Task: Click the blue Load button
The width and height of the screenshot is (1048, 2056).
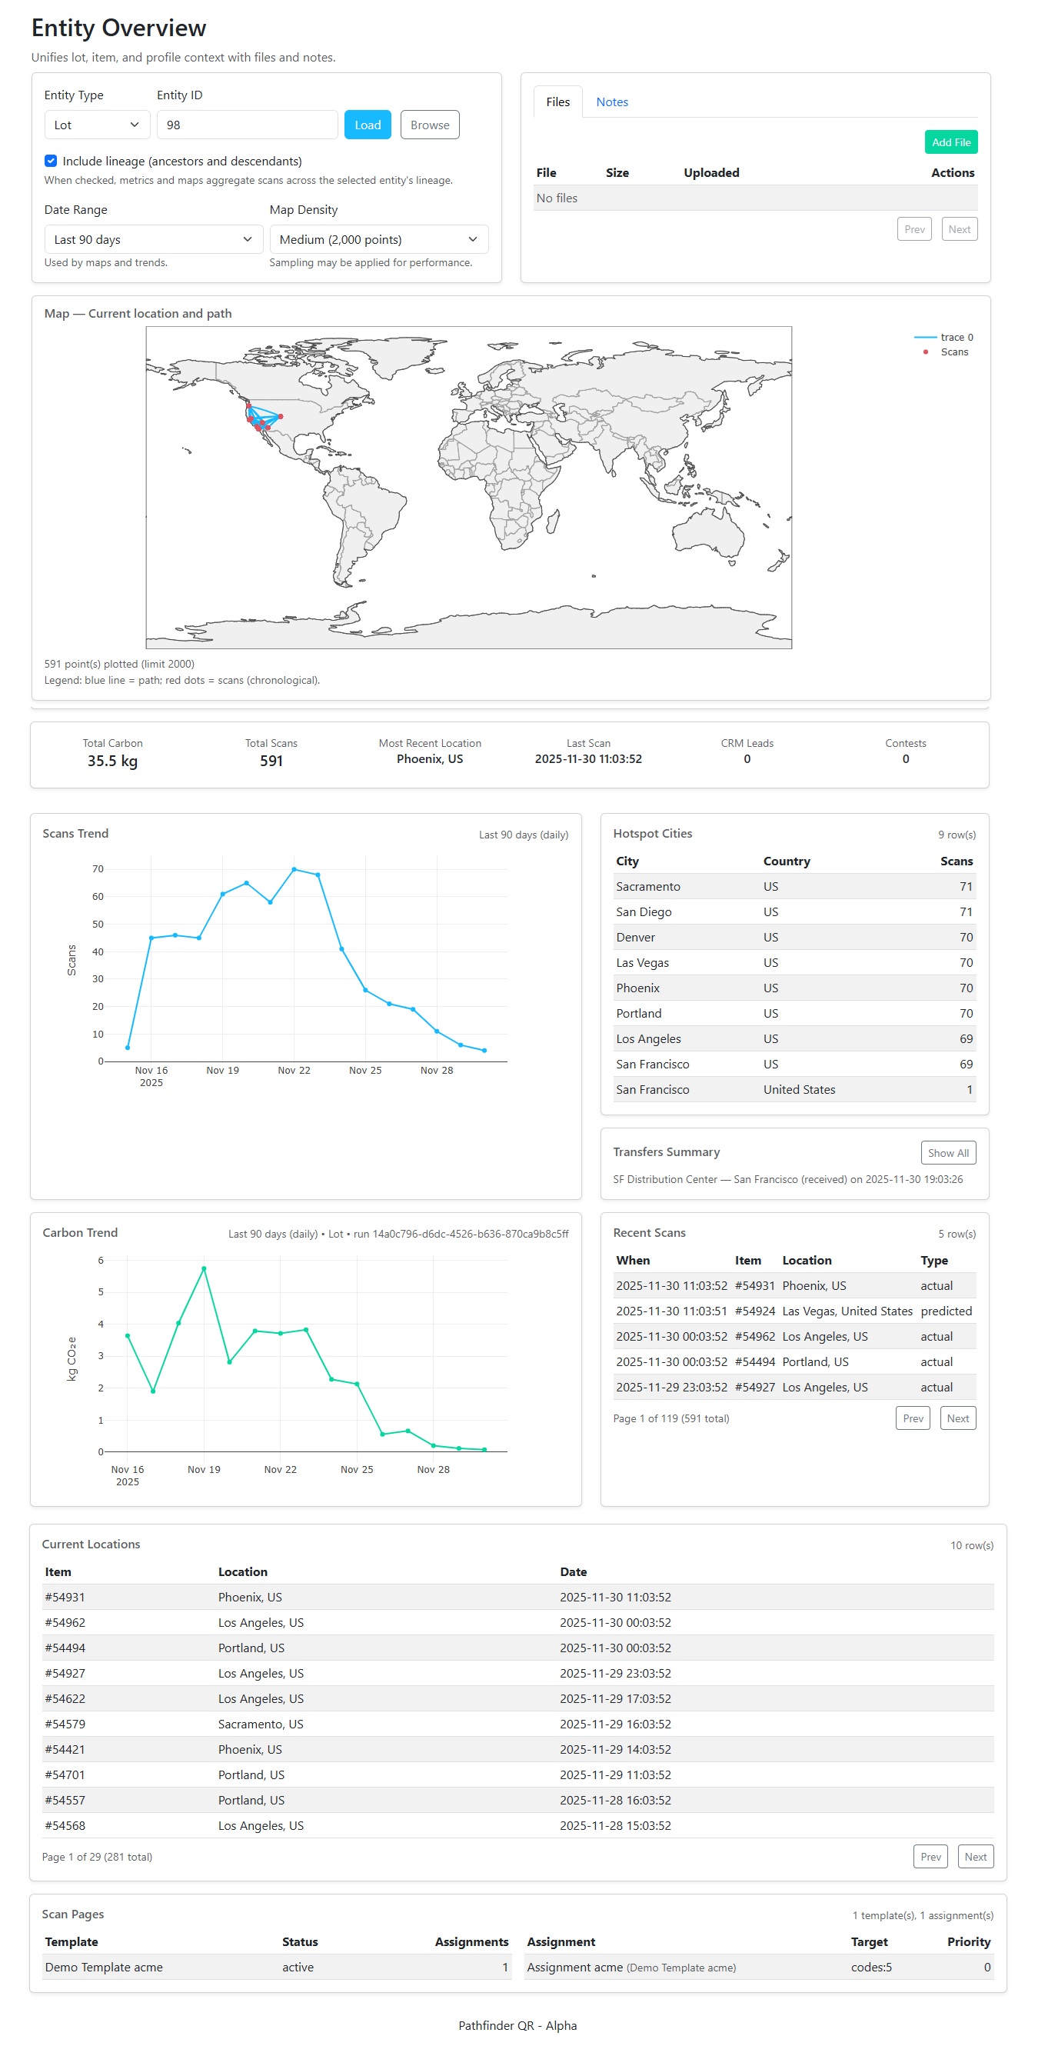Action: (368, 125)
